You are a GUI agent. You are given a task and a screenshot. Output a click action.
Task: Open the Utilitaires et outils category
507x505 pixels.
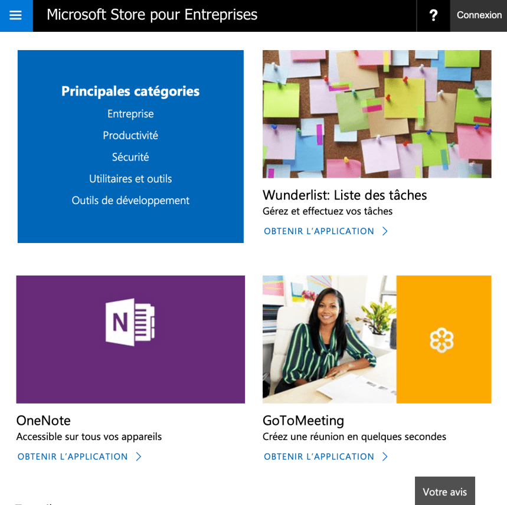(x=130, y=178)
